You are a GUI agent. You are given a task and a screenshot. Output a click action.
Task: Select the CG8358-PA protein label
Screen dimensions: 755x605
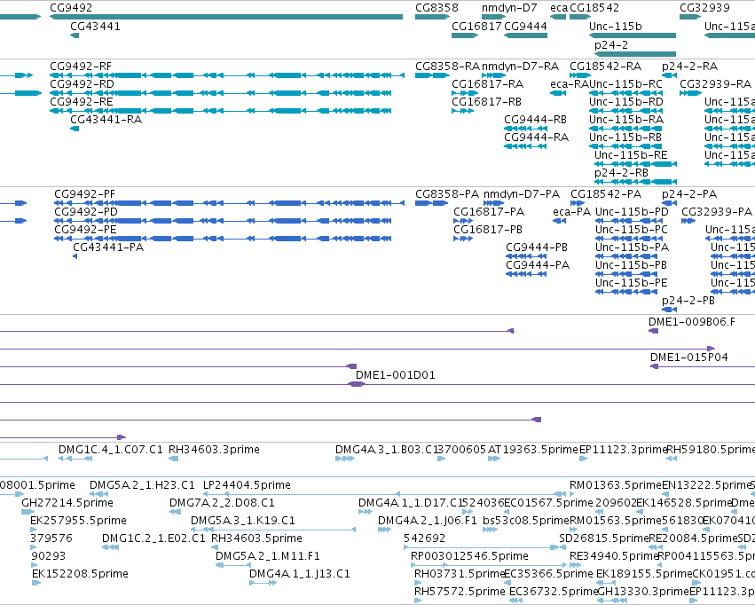(447, 194)
